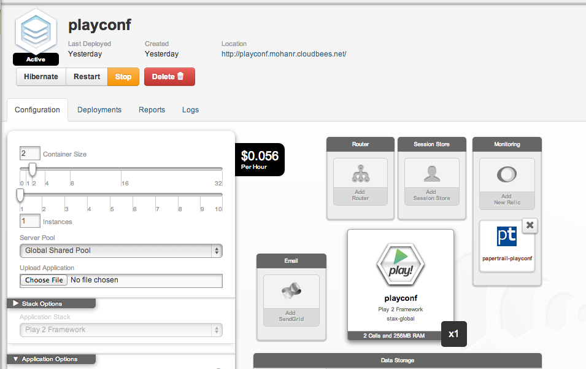
Task: Click the Add New Relic icon
Action: (x=507, y=176)
